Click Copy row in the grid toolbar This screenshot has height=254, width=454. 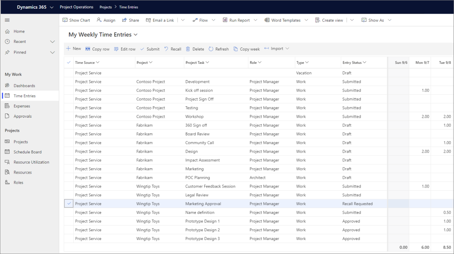pos(97,49)
